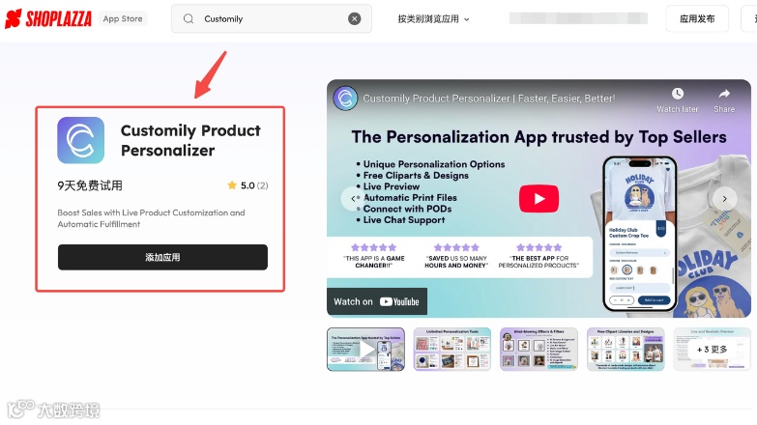Image resolution: width=757 pixels, height=425 pixels.
Task: Open the Customily app icon
Action: point(80,140)
